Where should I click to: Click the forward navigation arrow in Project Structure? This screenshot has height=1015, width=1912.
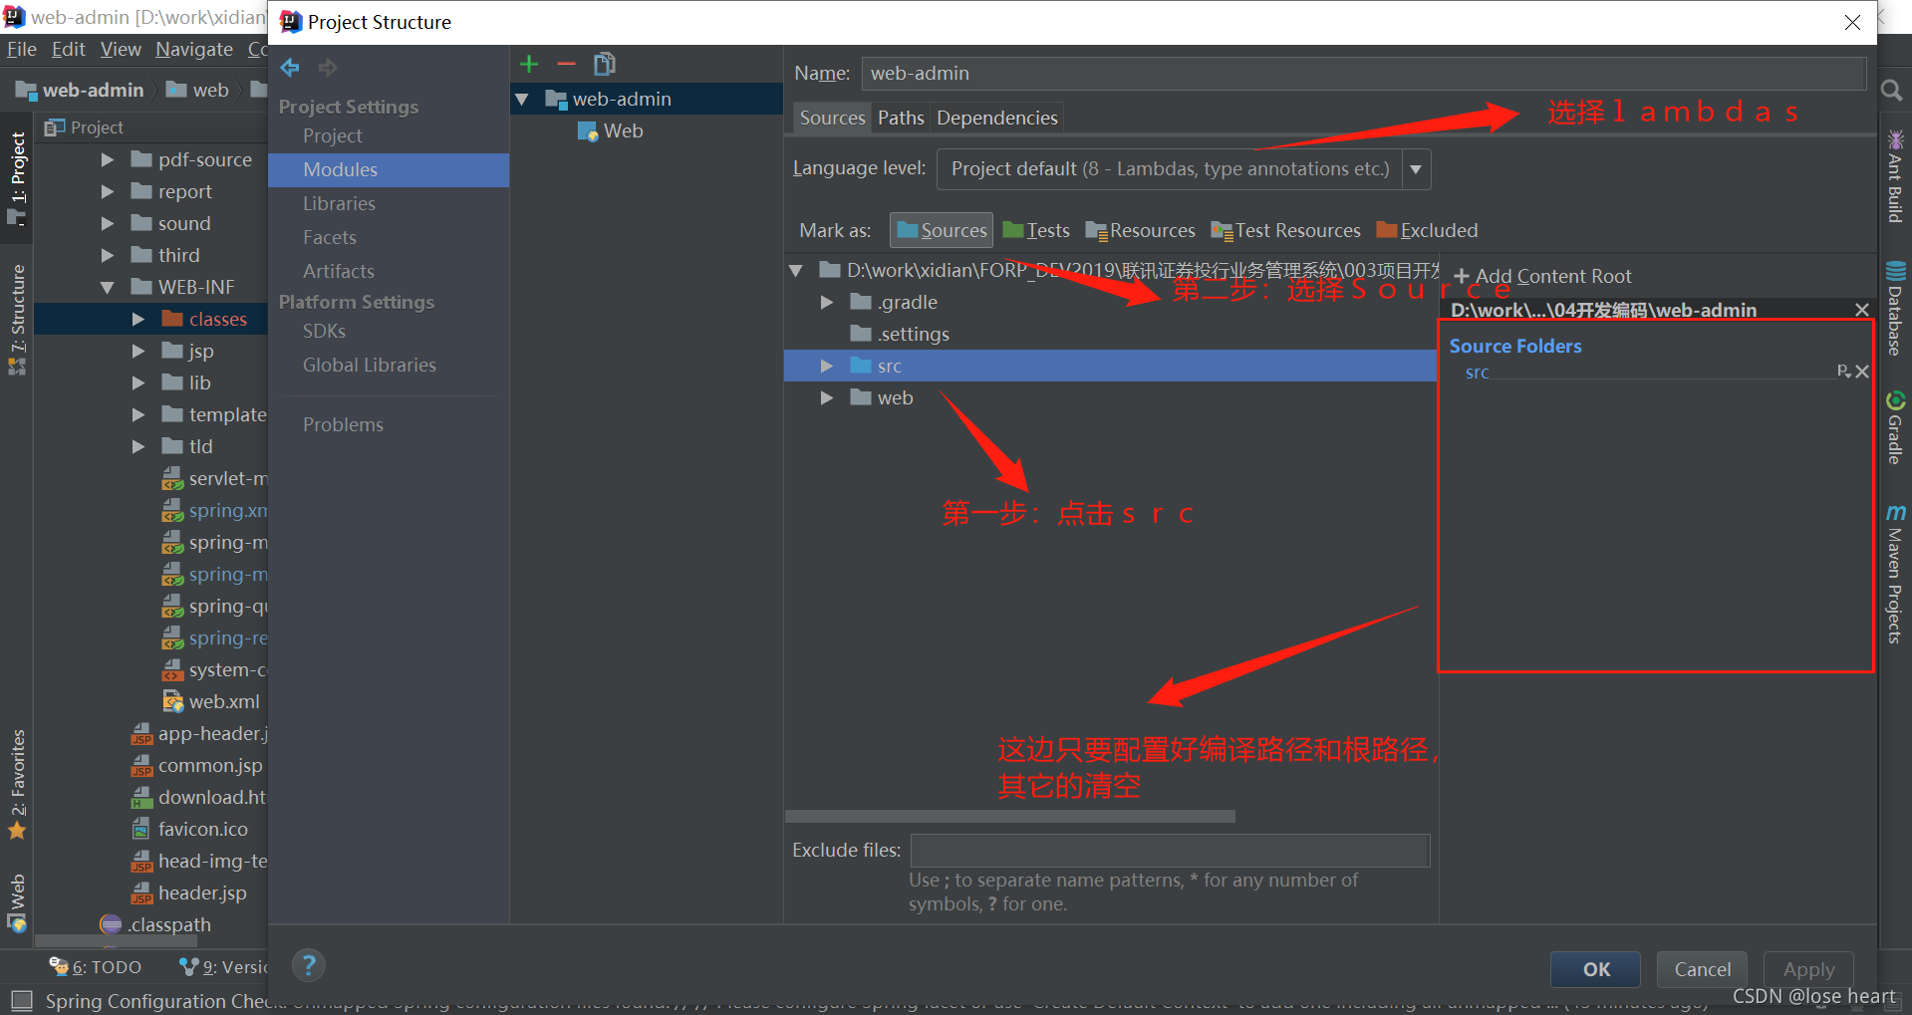[x=328, y=68]
